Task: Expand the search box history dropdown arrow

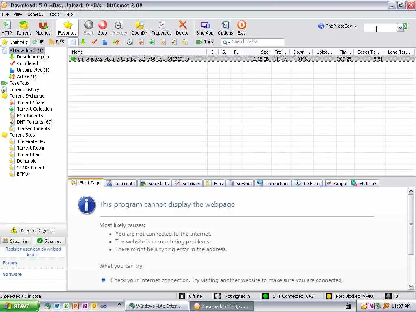Action: pyautogui.click(x=400, y=28)
